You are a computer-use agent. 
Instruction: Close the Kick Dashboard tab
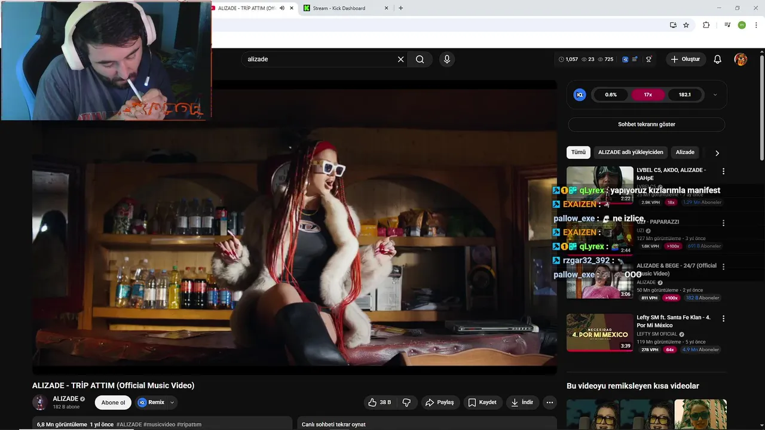pyautogui.click(x=386, y=8)
